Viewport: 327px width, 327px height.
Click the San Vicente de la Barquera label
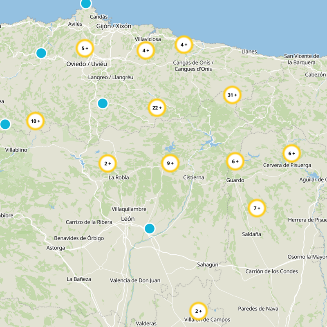[302, 59]
